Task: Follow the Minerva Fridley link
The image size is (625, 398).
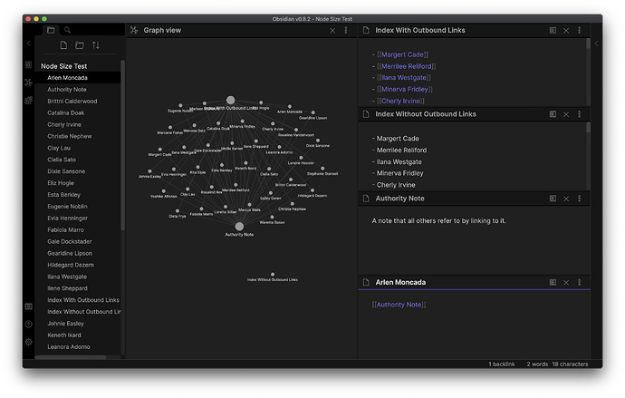Action: [x=405, y=90]
